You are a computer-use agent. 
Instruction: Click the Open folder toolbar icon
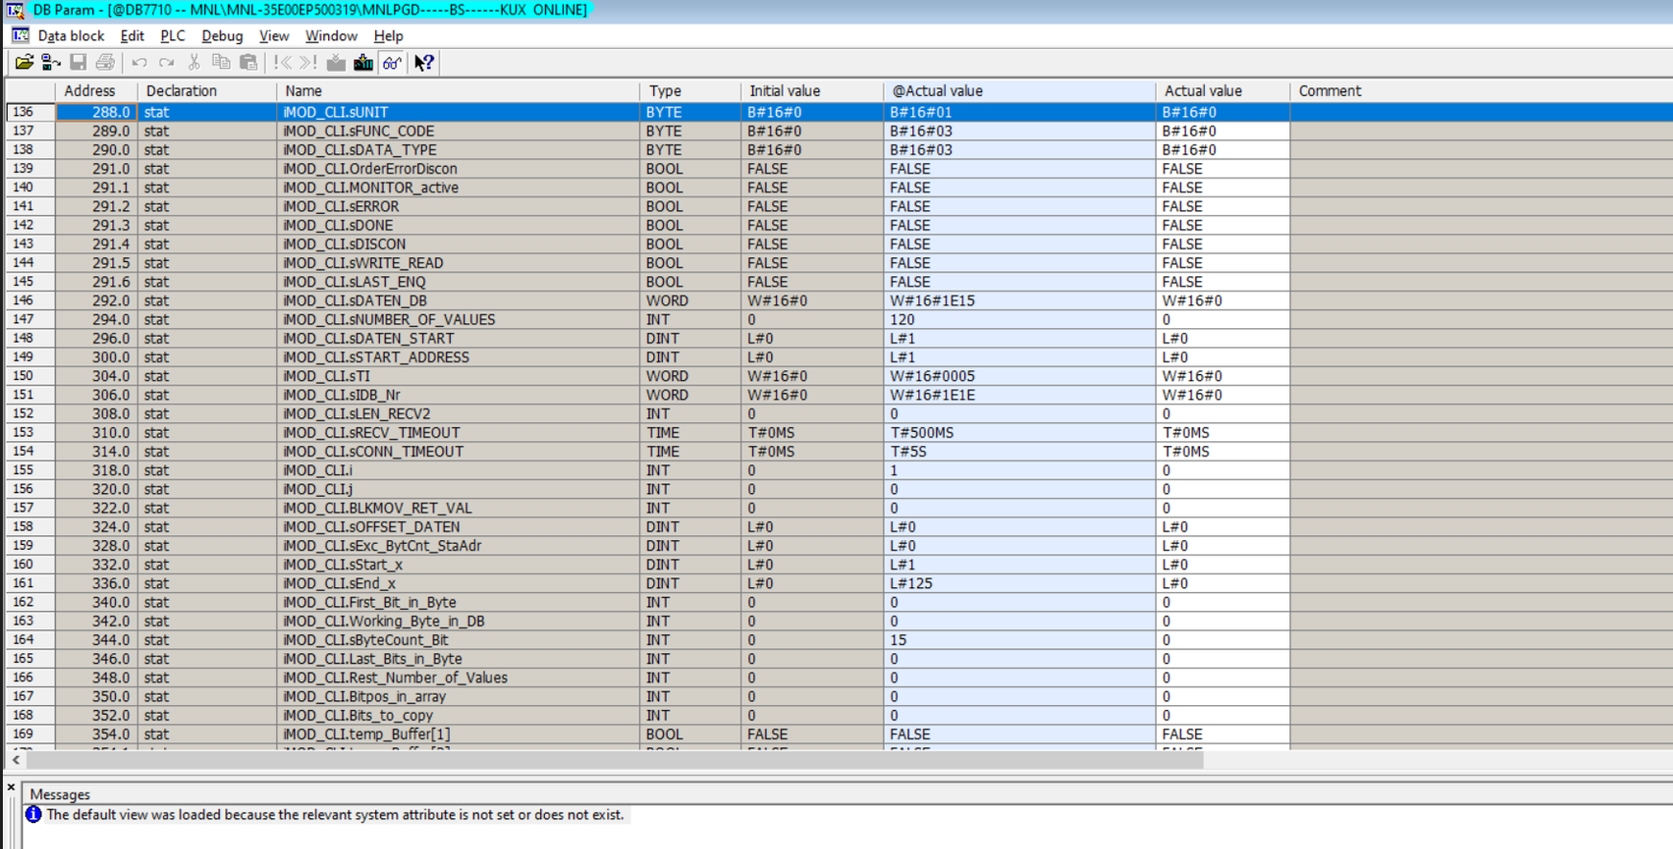click(24, 62)
